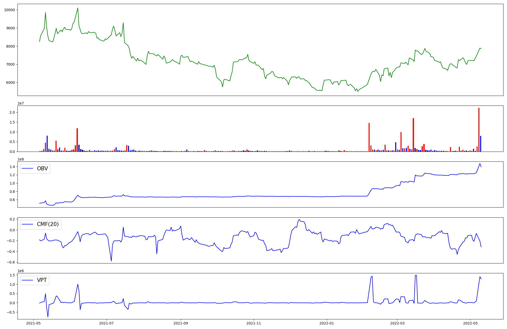Click the 1e7 volume axis scale label

21,103
